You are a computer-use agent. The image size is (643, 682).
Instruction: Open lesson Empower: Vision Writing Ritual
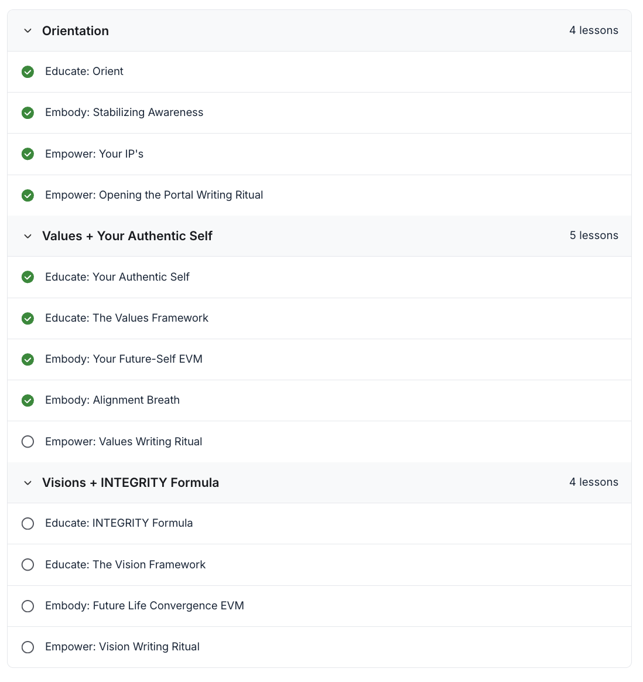[x=122, y=647]
